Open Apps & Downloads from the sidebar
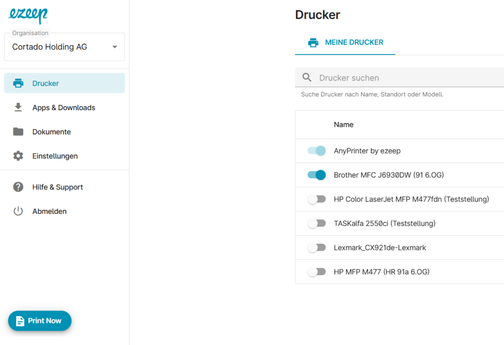The width and height of the screenshot is (504, 345). (63, 108)
